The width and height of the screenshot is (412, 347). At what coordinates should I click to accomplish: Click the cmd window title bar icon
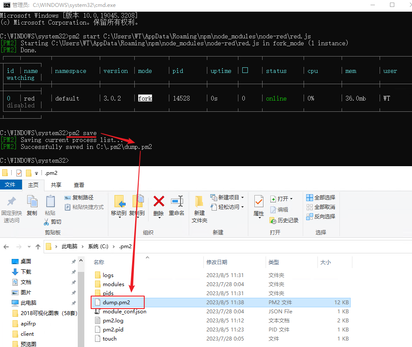(x=7, y=5)
